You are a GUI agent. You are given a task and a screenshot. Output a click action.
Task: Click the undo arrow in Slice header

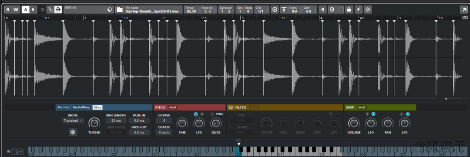pyautogui.click(x=149, y=107)
